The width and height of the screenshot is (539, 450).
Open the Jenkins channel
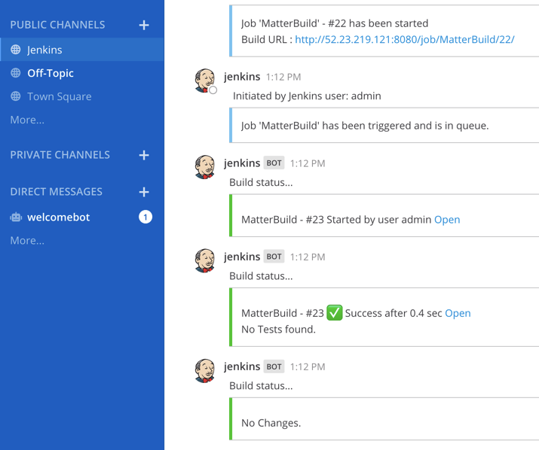[82, 50]
